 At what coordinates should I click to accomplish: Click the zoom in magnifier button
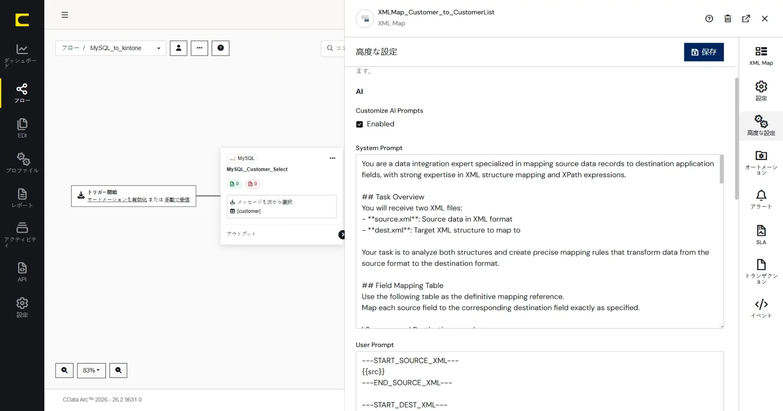64,370
